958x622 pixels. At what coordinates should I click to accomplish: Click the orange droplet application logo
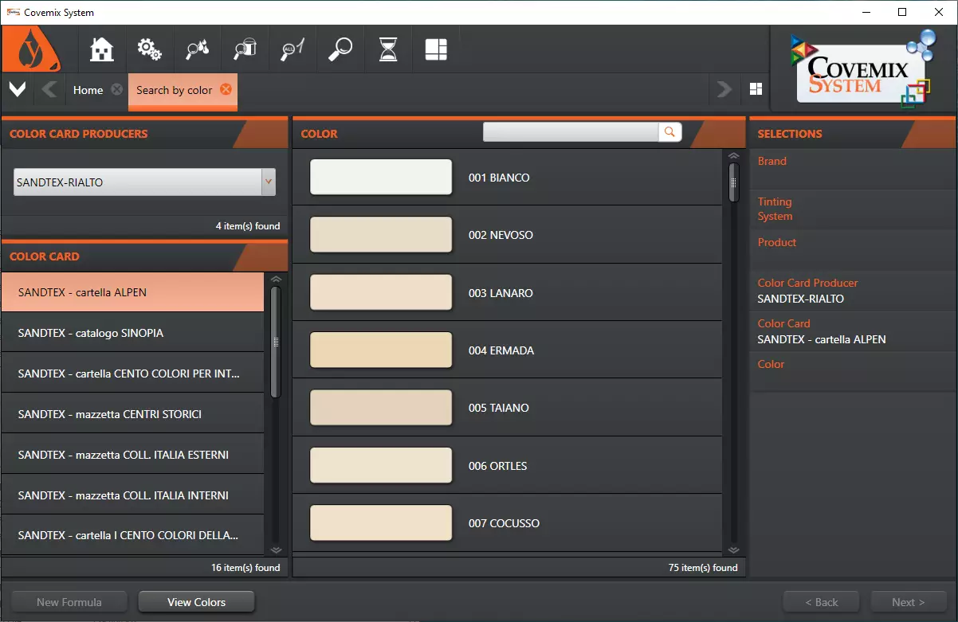(32, 49)
